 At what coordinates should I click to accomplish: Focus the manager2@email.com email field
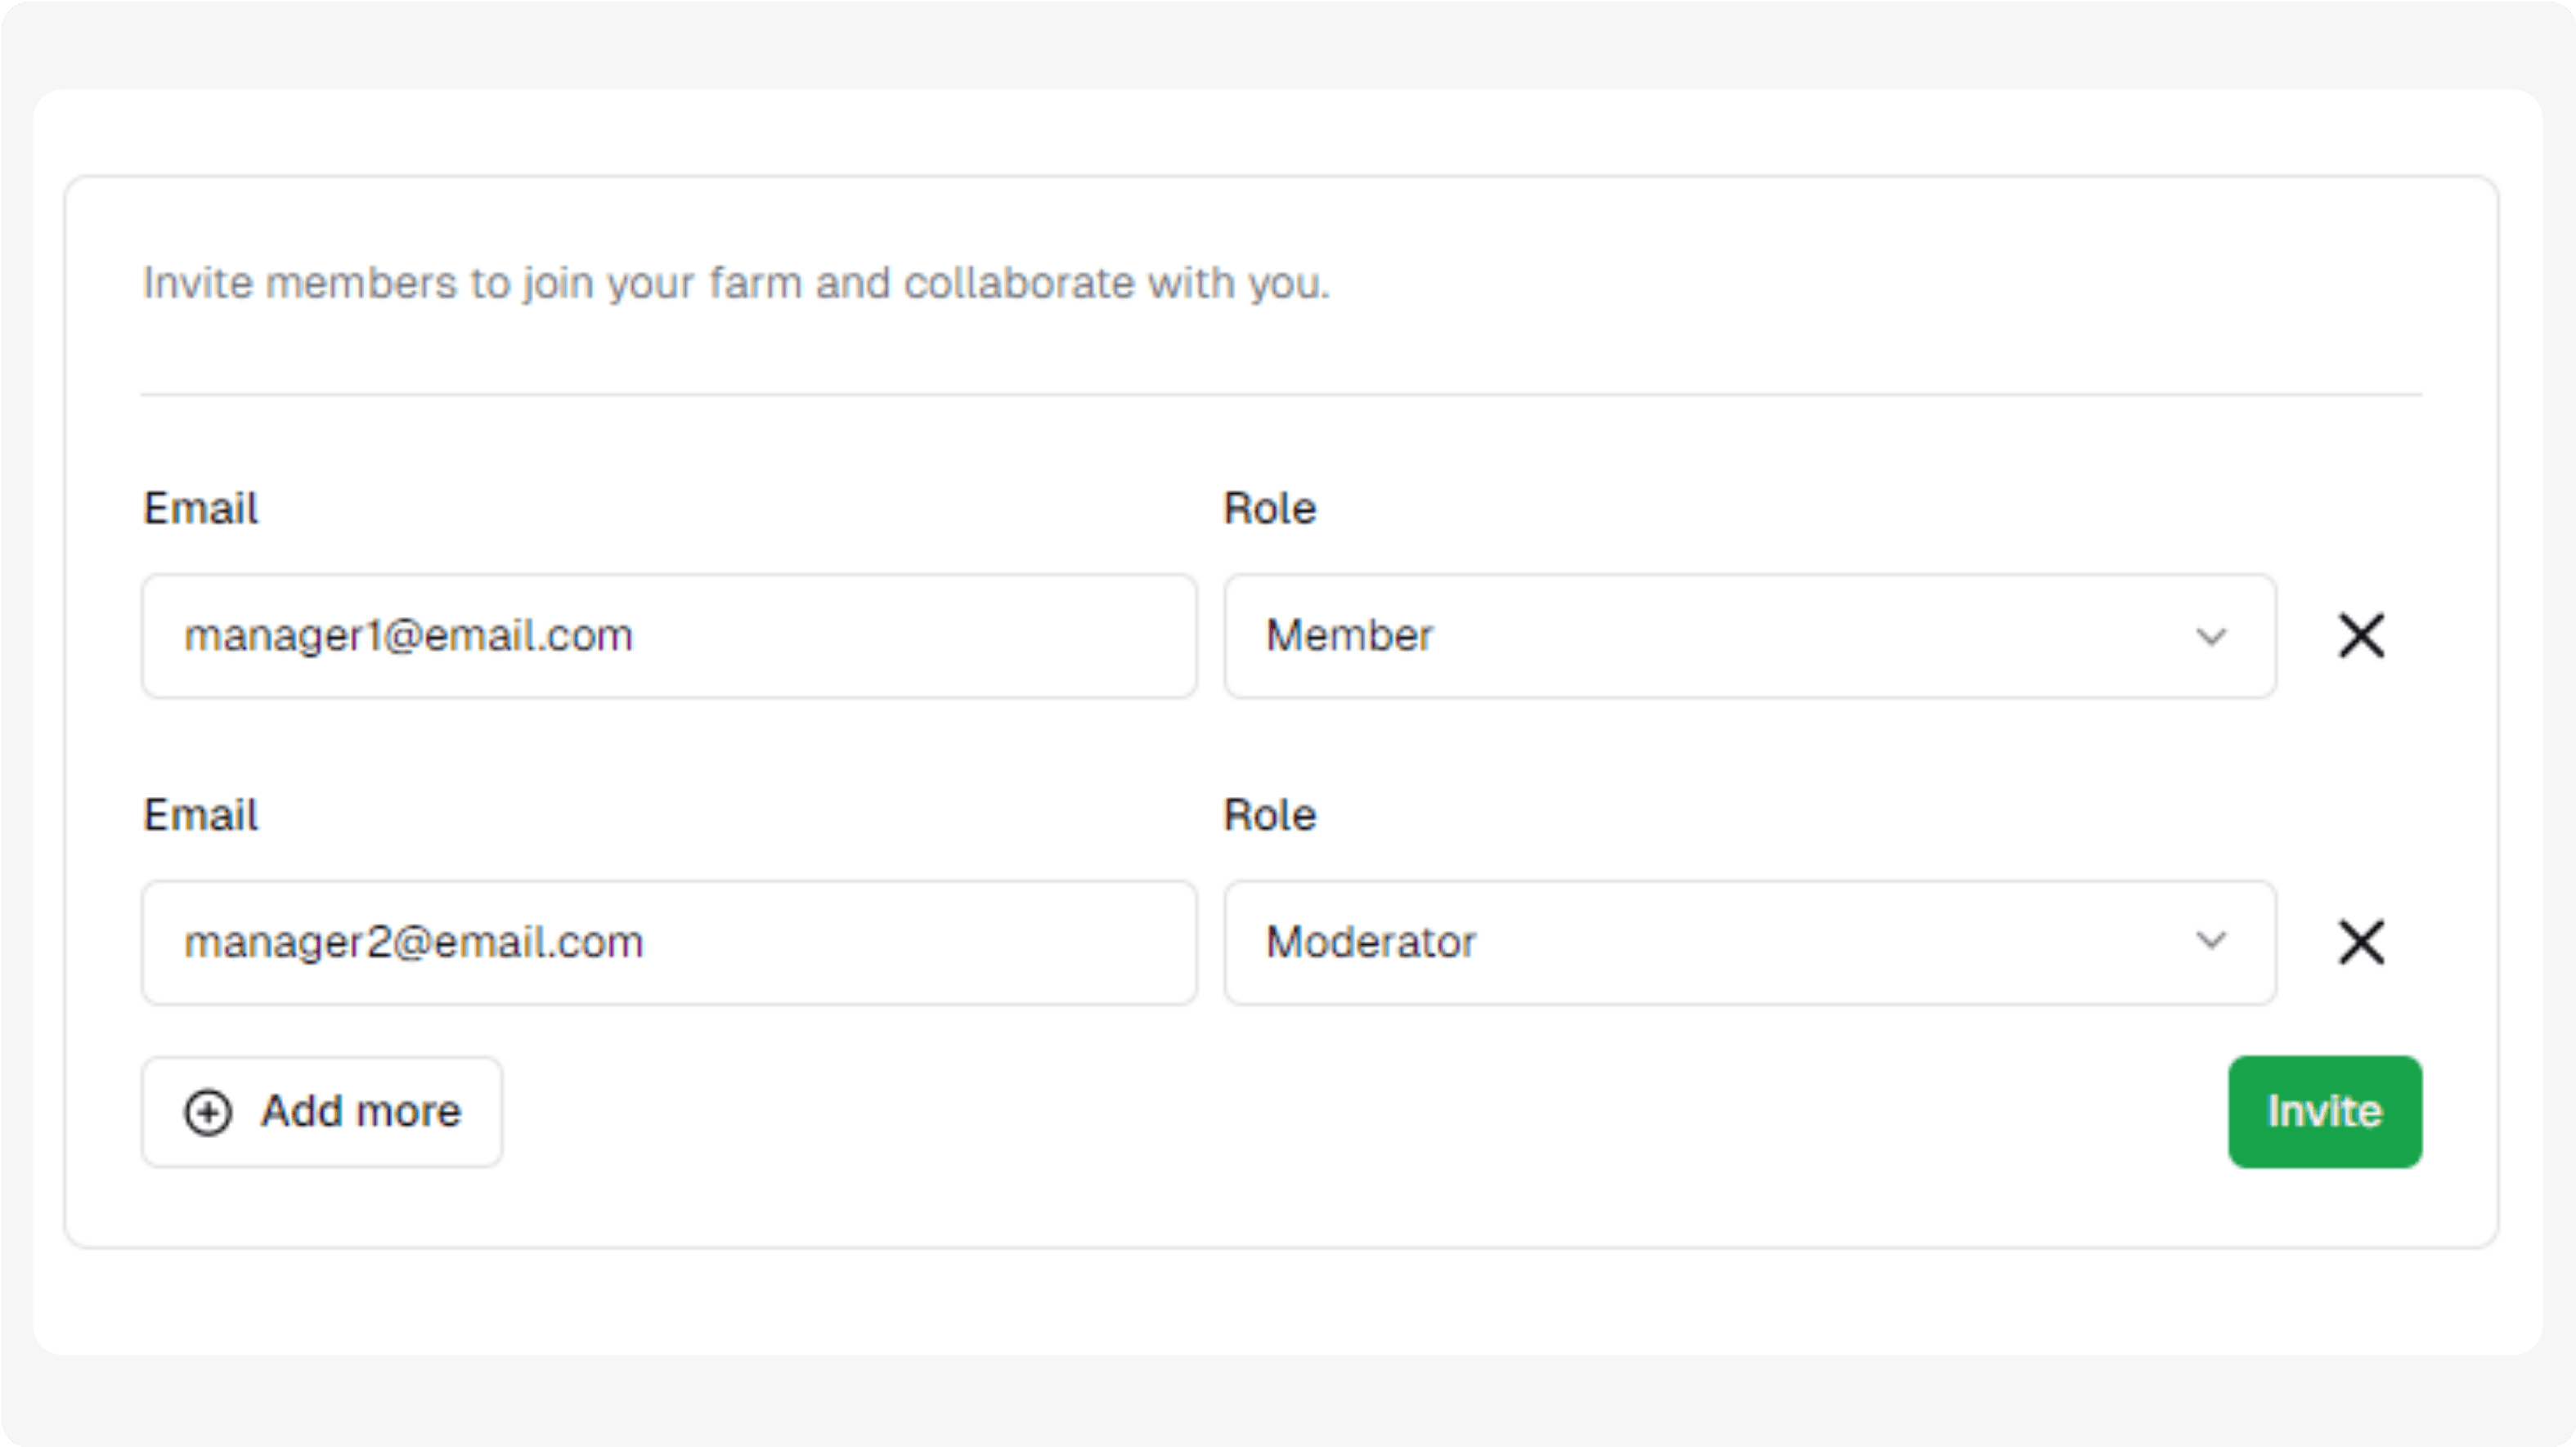coord(669,942)
